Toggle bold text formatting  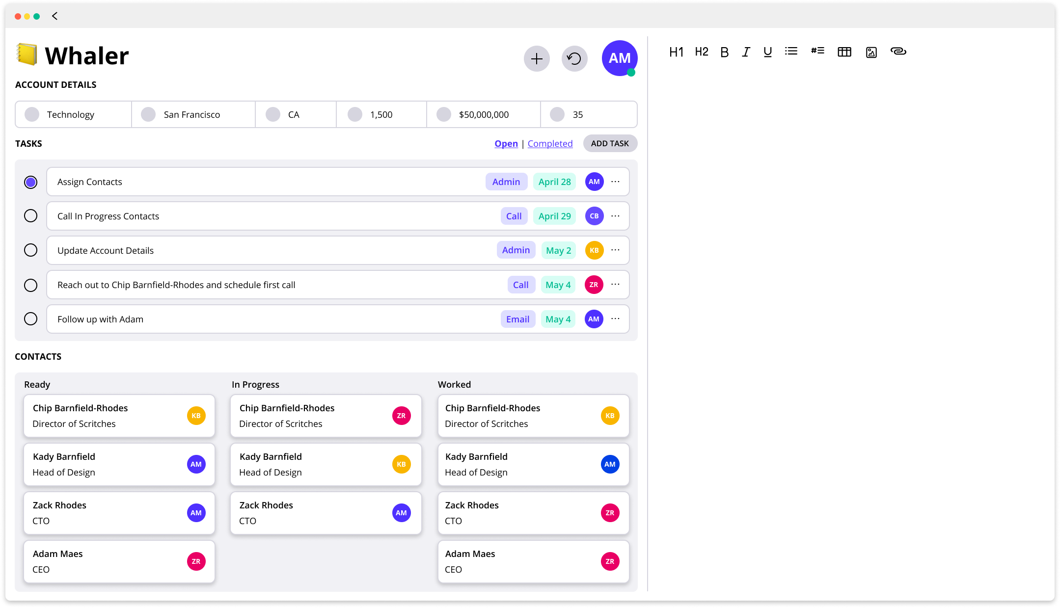tap(724, 52)
